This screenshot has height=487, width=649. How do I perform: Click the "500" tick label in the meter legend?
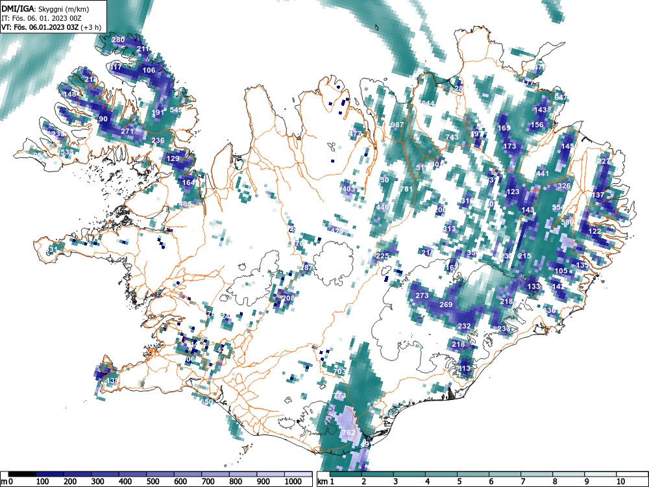point(153,482)
